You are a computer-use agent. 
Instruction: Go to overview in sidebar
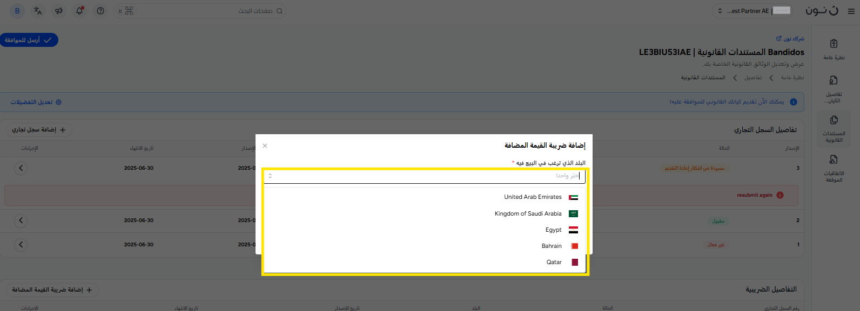(x=834, y=49)
